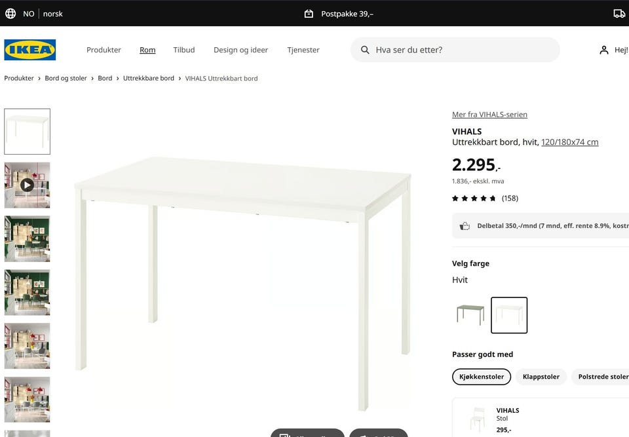Open the 120/180x74 cm size link
629x437 pixels.
click(x=569, y=142)
